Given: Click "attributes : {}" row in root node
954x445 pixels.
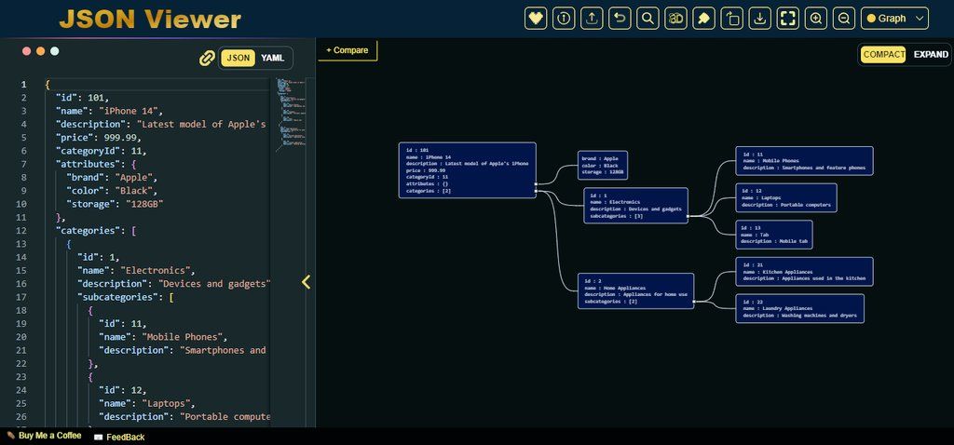Looking at the screenshot, I should pos(428,183).
